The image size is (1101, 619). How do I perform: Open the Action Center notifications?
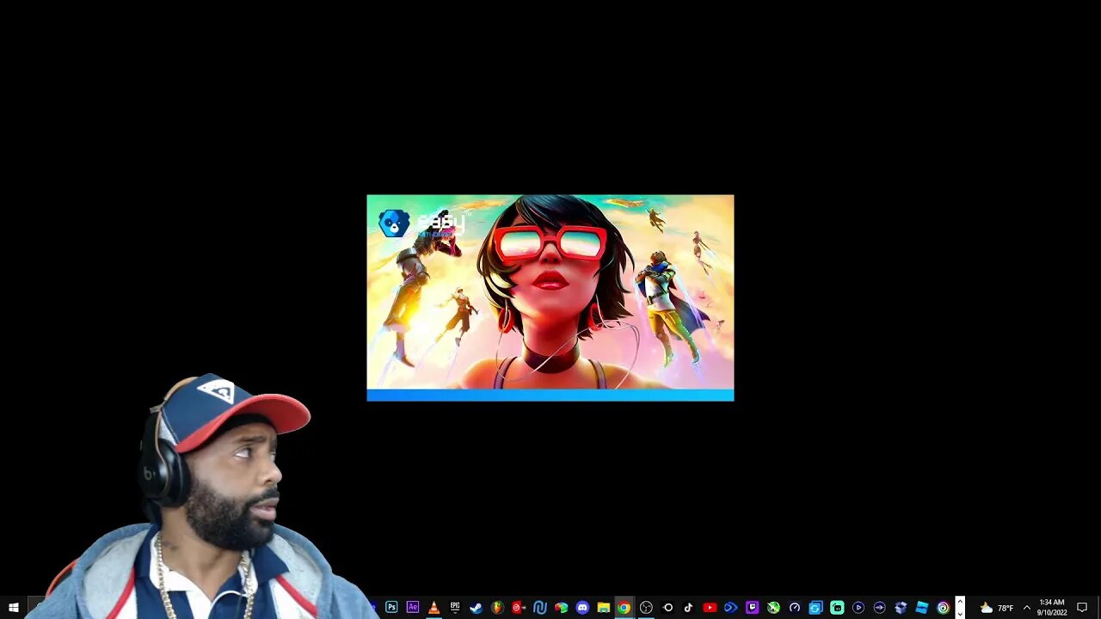click(x=1082, y=608)
